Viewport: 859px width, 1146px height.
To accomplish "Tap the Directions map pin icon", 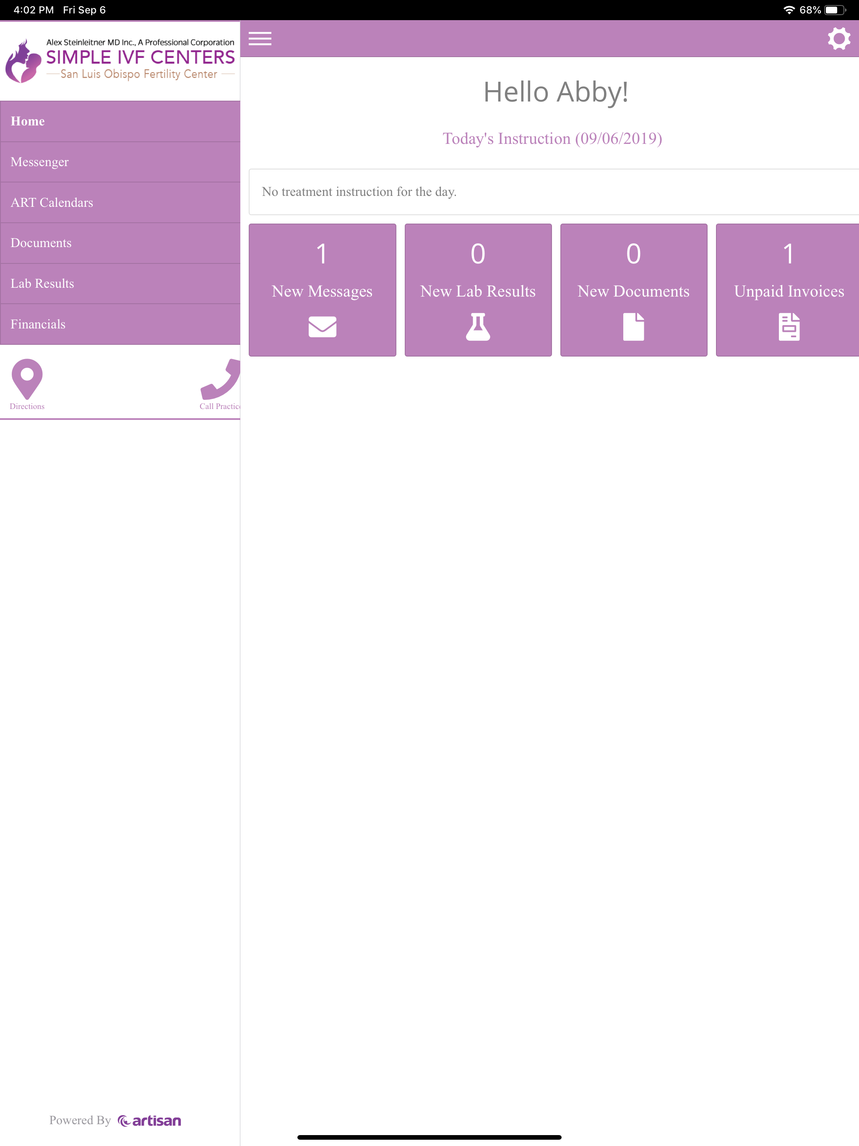I will point(27,379).
